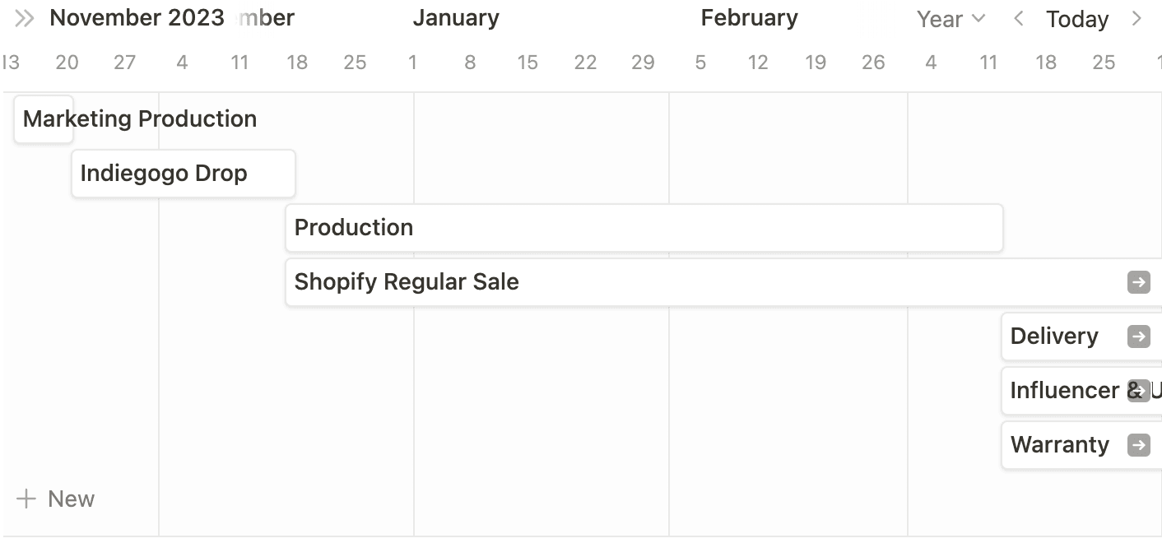This screenshot has height=543, width=1162.
Task: Click the February month header
Action: 749,18
